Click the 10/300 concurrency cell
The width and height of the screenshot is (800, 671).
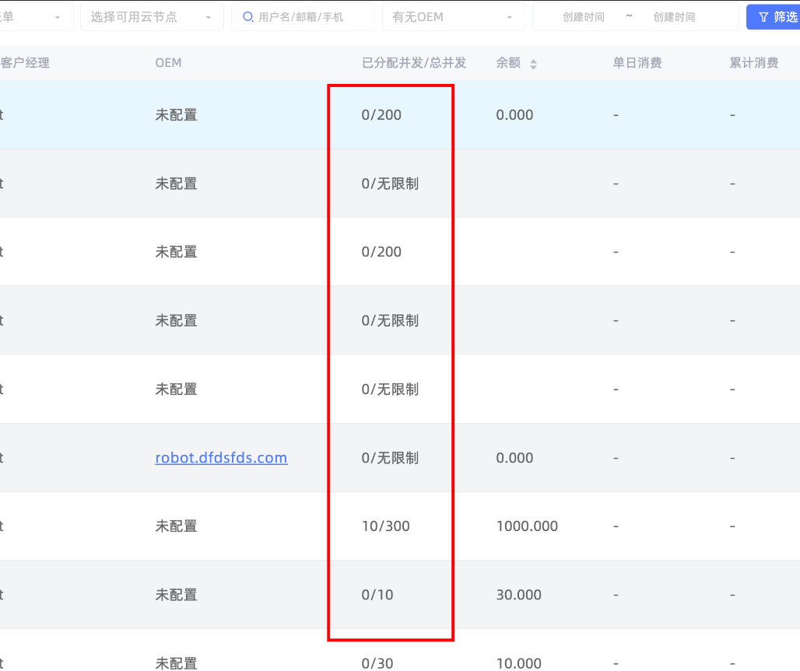tap(385, 526)
